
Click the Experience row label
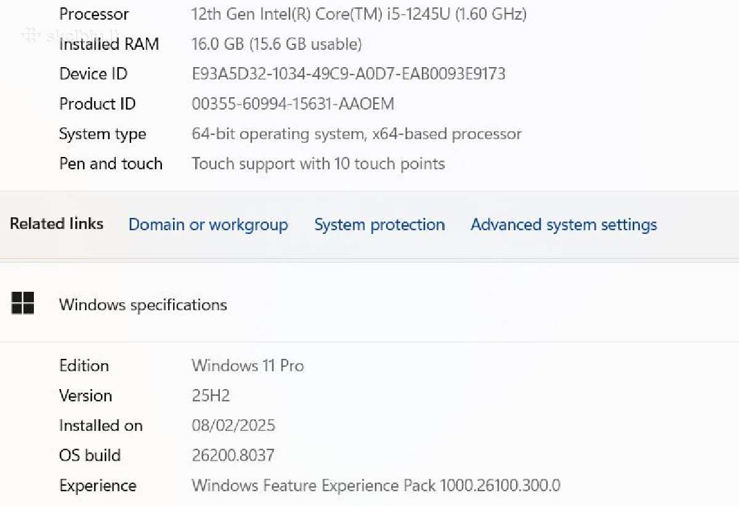click(x=97, y=486)
